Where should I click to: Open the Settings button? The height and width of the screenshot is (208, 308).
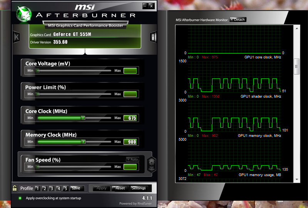[139, 188]
